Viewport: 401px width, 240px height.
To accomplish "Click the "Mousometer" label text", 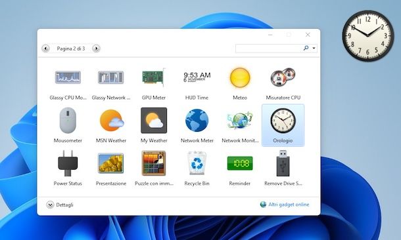I will pos(68,140).
